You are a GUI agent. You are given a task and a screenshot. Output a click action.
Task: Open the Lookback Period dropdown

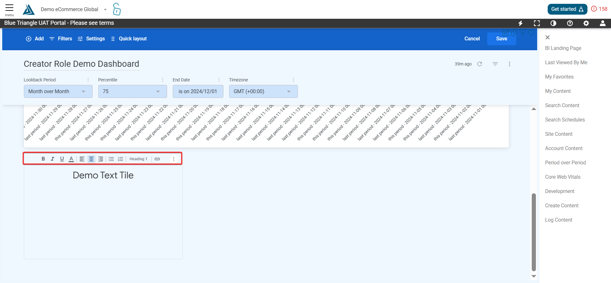[58, 92]
